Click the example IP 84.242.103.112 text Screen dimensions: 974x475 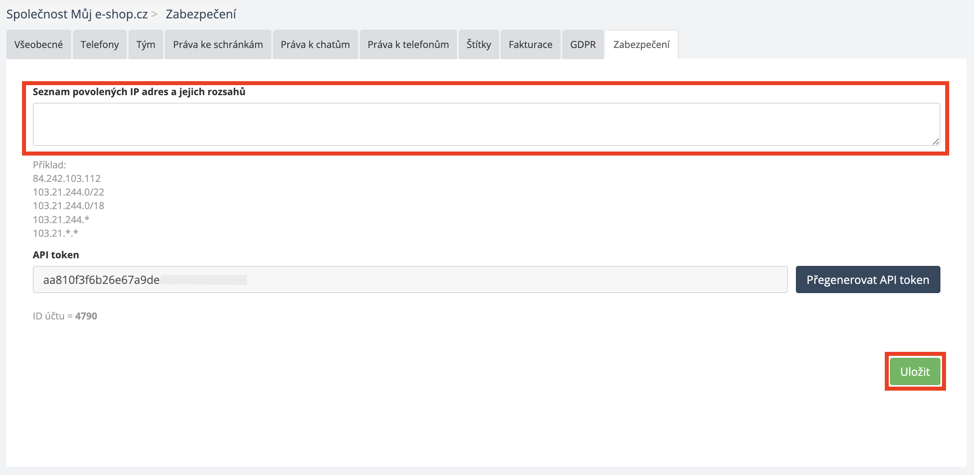click(x=67, y=178)
